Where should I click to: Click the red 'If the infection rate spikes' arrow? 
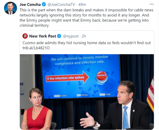click(x=67, y=78)
